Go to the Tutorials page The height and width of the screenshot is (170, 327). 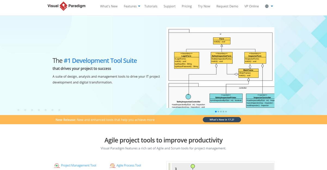tap(151, 6)
